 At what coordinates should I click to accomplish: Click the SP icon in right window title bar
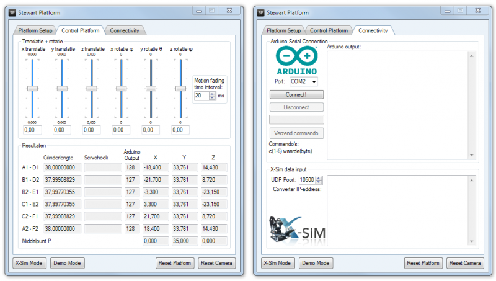coord(261,11)
